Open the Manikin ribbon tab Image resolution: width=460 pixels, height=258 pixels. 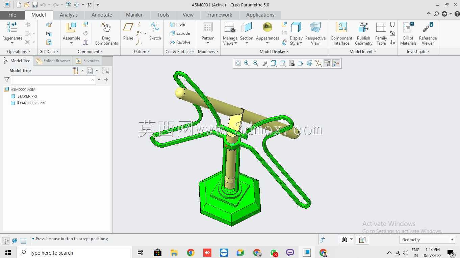pyautogui.click(x=135, y=15)
